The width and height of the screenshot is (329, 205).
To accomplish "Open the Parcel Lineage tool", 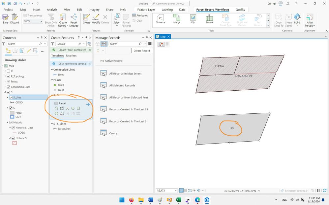I will tap(74, 20).
